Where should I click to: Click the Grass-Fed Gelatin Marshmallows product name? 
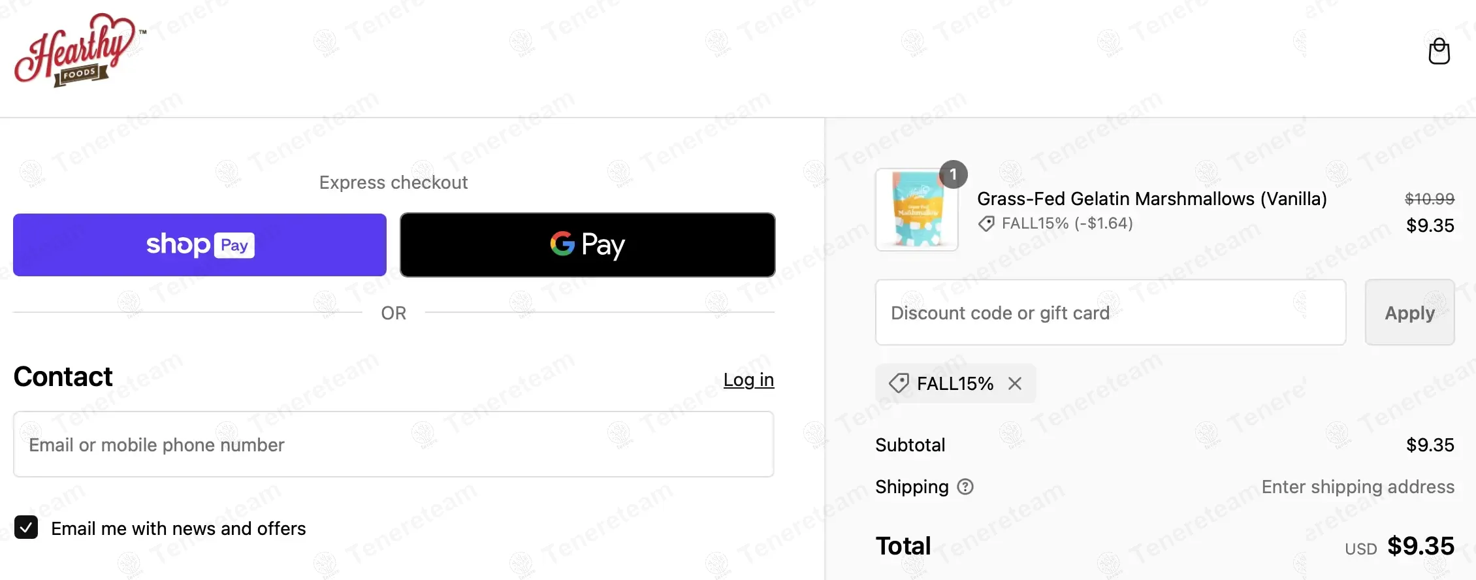(x=1151, y=199)
